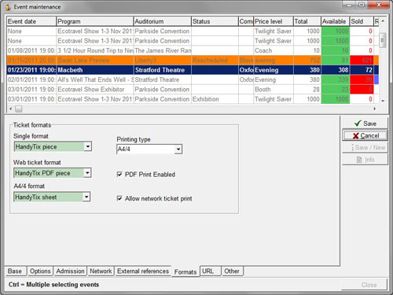Click the Total column header
The width and height of the screenshot is (393, 295).
[307, 21]
